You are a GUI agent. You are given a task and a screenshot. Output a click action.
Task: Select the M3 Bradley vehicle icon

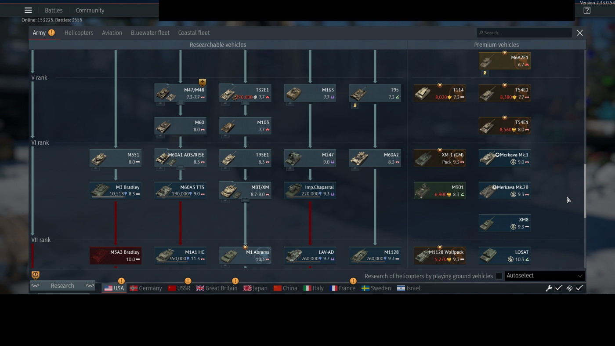pyautogui.click(x=99, y=191)
